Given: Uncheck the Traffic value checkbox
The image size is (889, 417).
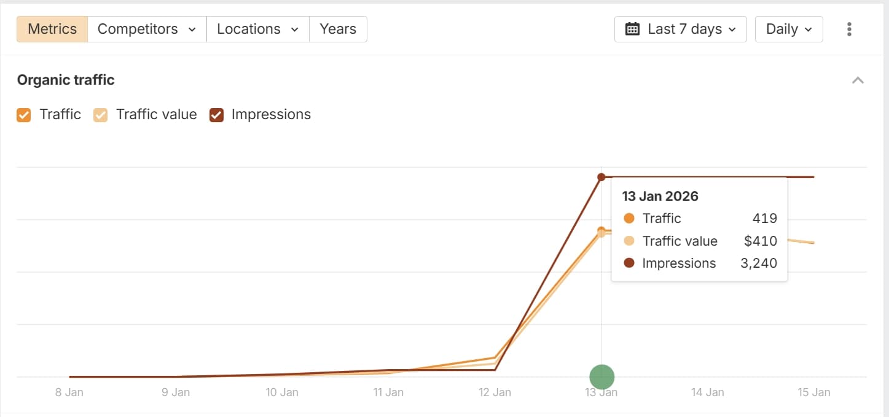Looking at the screenshot, I should 100,115.
